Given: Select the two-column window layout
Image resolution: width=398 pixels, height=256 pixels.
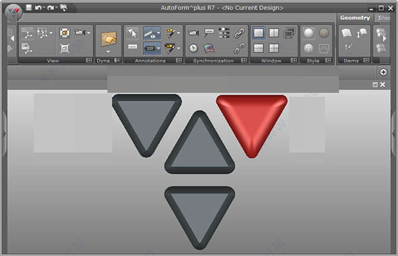Looking at the screenshot, I should (x=274, y=33).
